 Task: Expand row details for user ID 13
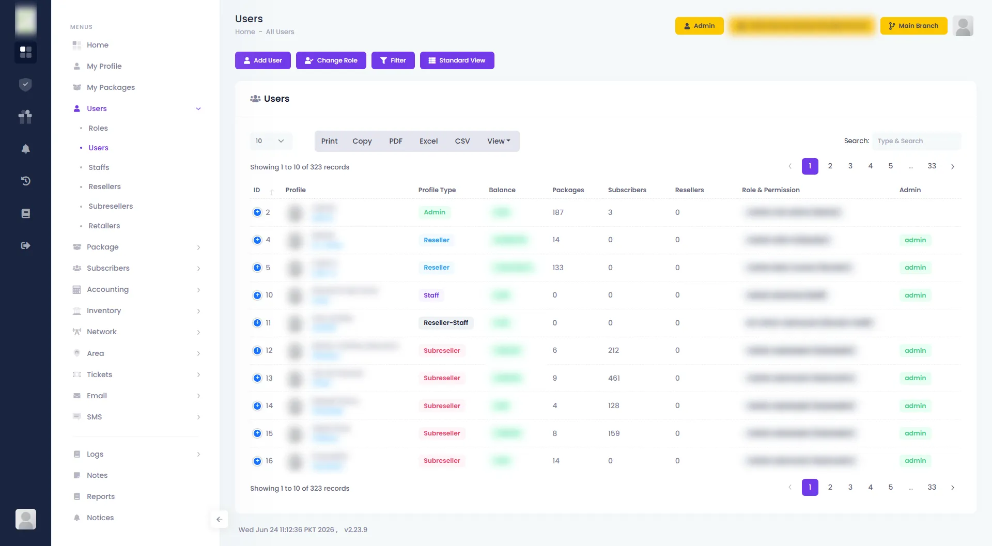tap(257, 378)
